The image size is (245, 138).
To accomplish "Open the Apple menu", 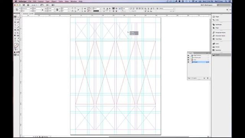I will click(16, 1).
